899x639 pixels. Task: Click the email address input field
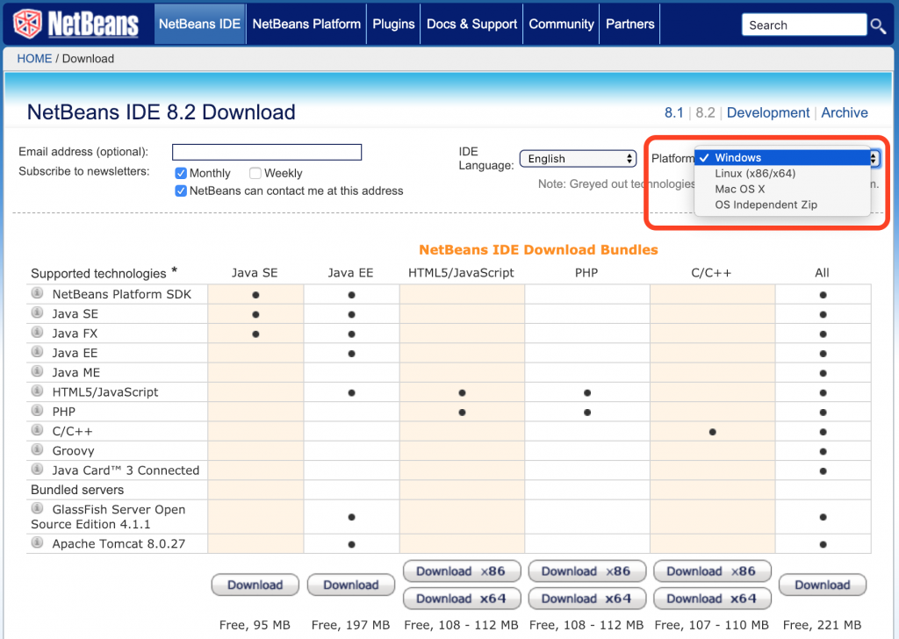click(x=266, y=152)
